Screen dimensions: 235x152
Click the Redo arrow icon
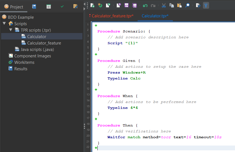point(153,5)
